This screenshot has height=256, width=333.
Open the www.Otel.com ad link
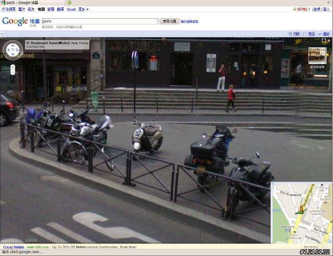tap(38, 247)
